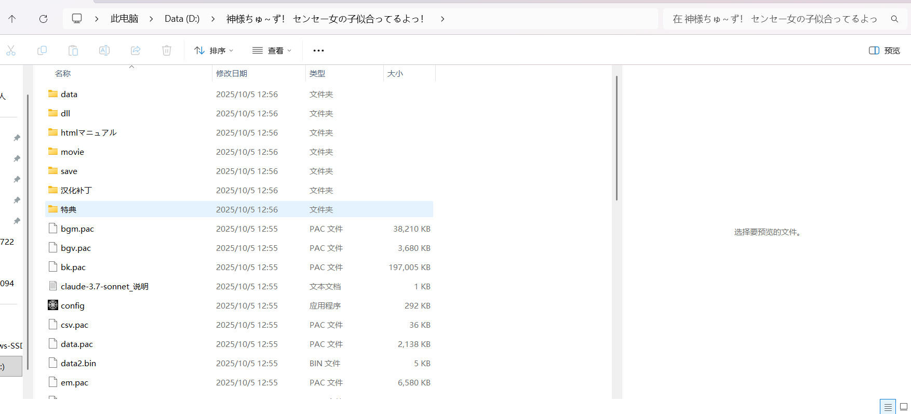
Task: Click the navigation pane scrollbar
Action: tap(28, 232)
